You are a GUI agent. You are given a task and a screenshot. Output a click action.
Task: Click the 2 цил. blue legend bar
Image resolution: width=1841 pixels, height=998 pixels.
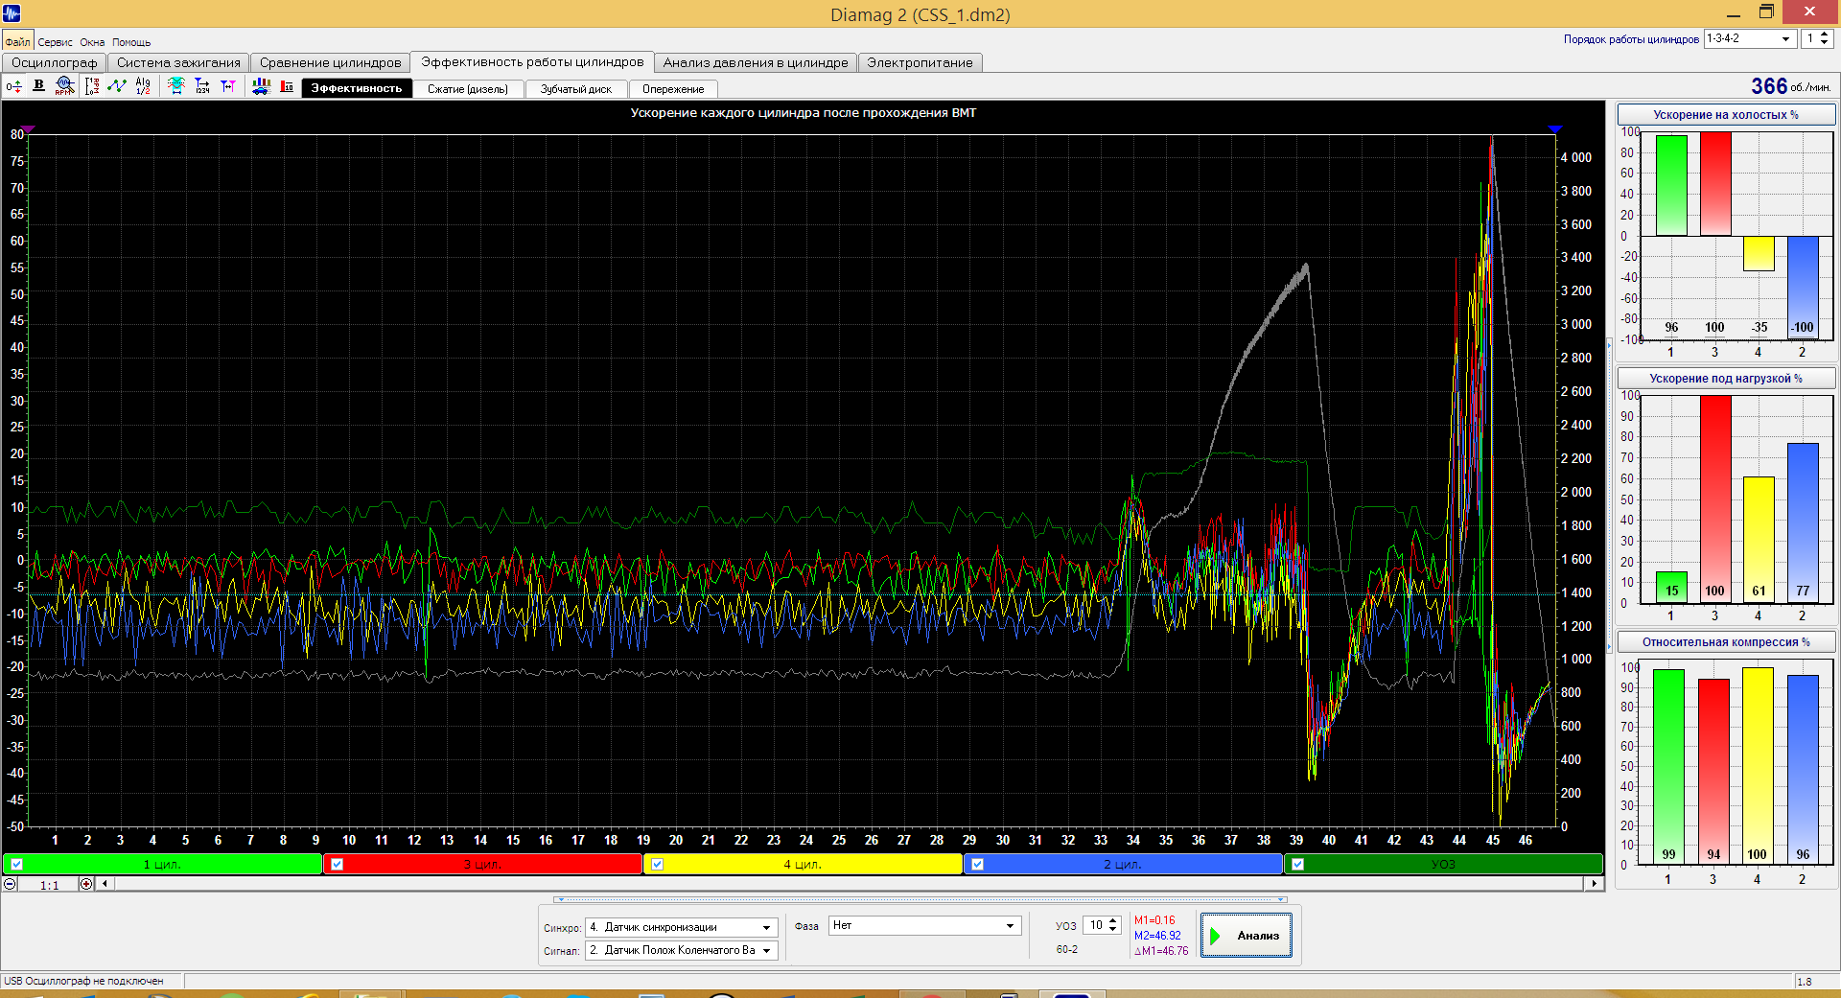point(1123,864)
